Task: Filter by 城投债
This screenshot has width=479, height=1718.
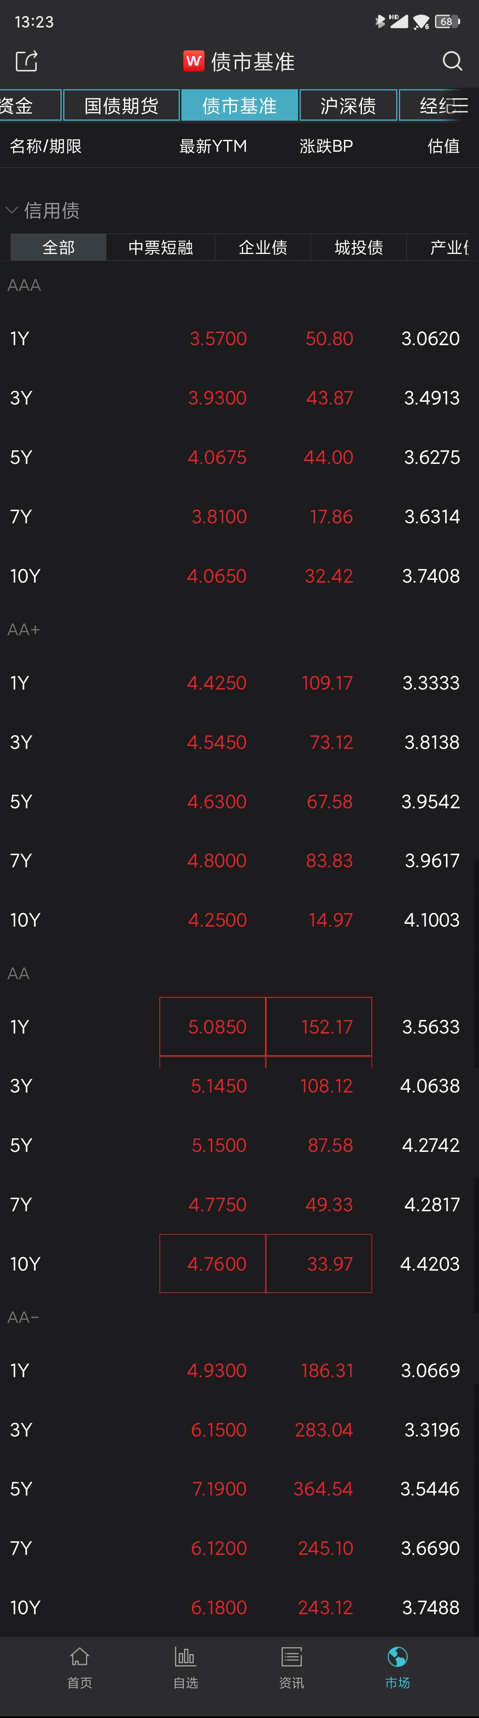Action: (358, 247)
